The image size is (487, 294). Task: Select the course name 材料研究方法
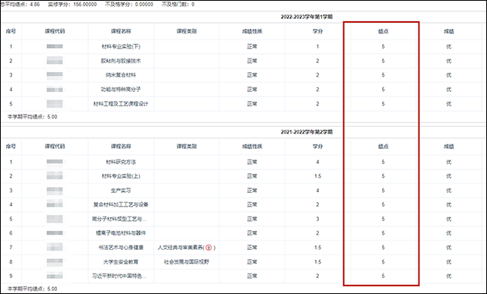click(121, 162)
